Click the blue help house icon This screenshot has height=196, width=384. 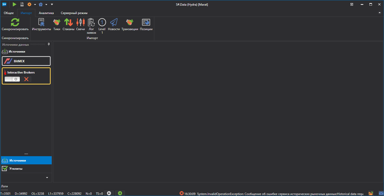click(x=41, y=4)
